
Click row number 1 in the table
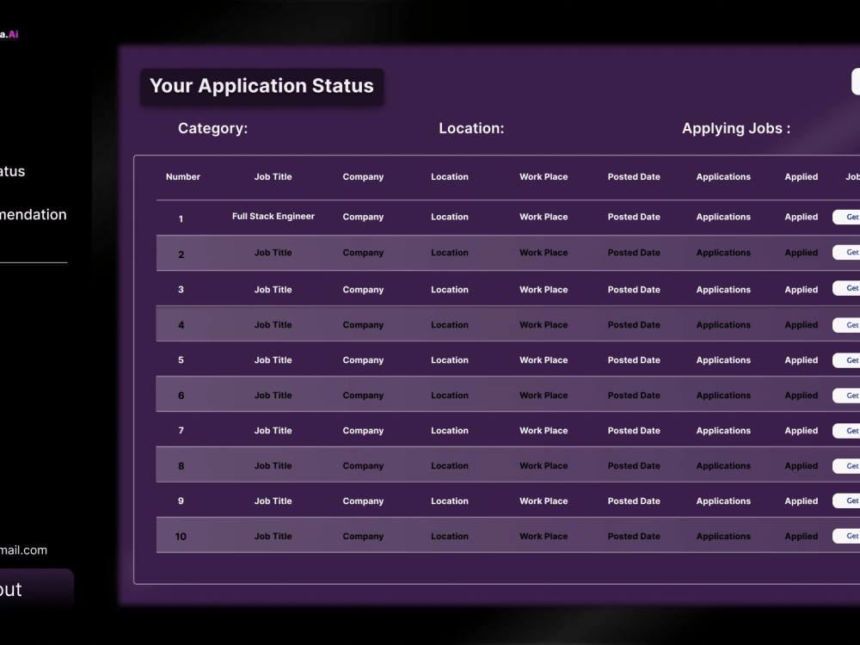tap(181, 218)
